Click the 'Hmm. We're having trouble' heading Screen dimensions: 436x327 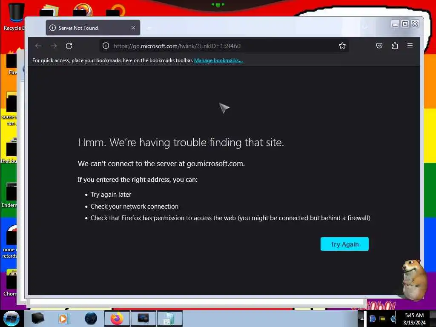pos(181,142)
